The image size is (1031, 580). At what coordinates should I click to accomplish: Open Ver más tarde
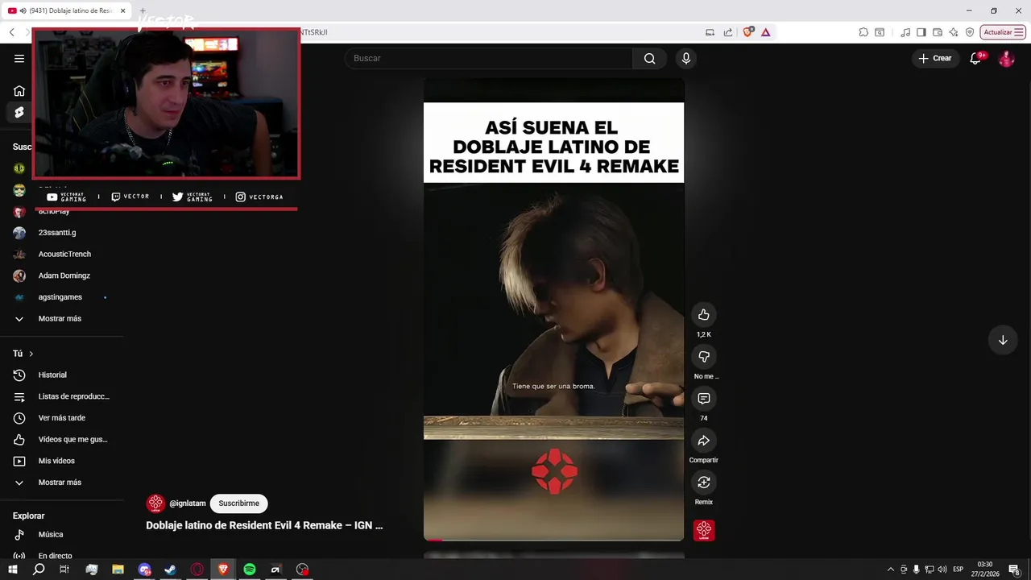coord(61,417)
